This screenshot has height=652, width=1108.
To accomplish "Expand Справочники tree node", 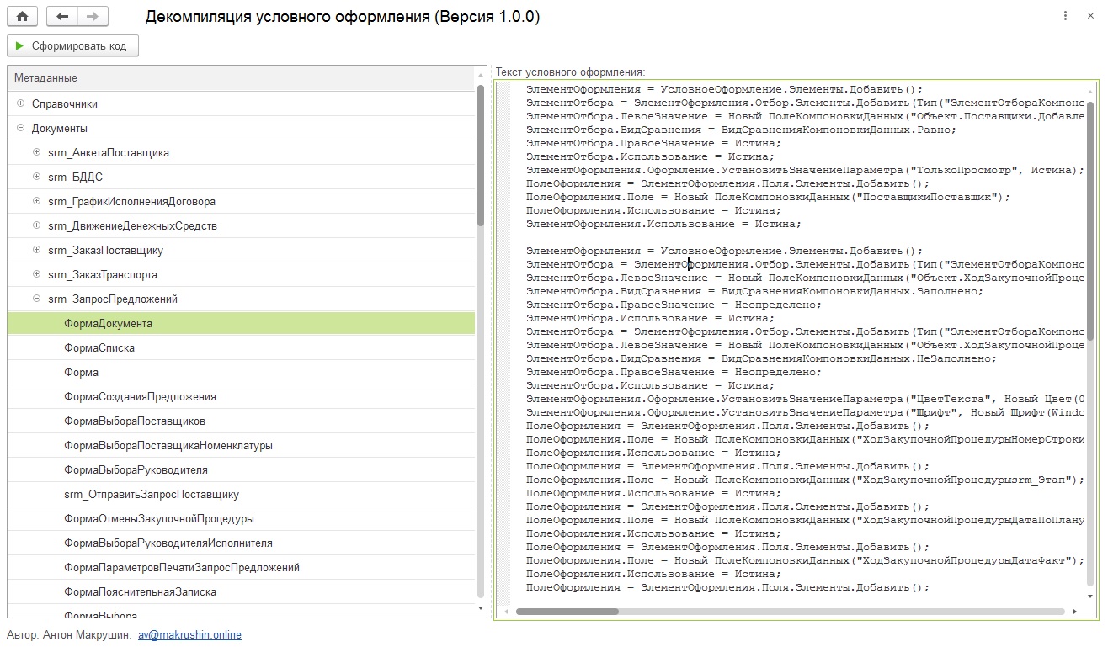I will click(20, 103).
